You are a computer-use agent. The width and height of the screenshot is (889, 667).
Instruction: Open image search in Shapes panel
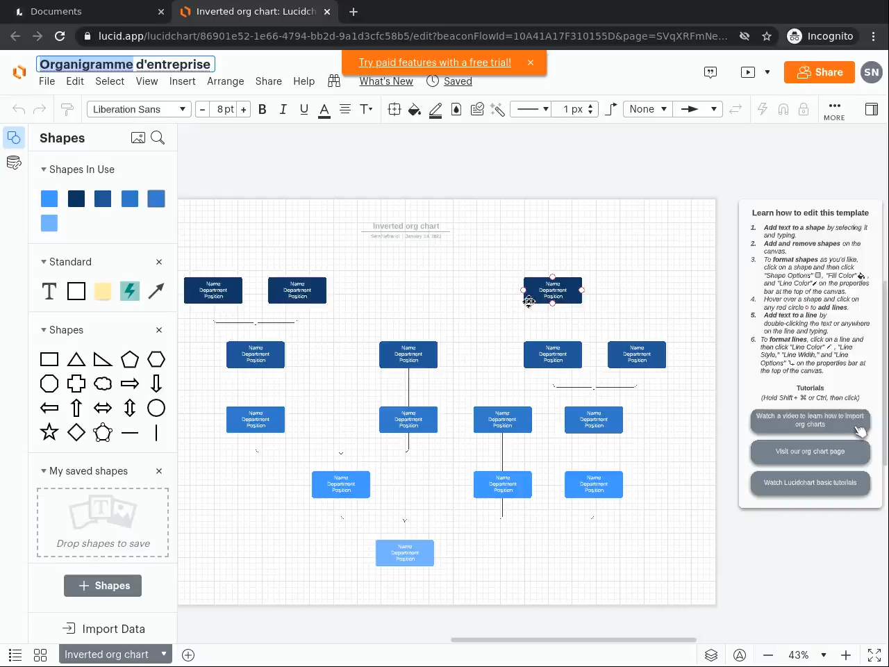click(138, 138)
